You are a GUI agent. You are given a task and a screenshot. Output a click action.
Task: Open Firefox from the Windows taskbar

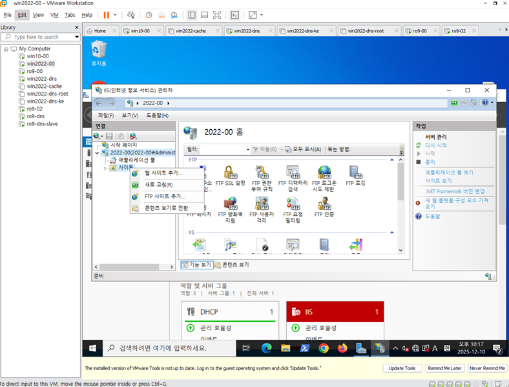342,348
